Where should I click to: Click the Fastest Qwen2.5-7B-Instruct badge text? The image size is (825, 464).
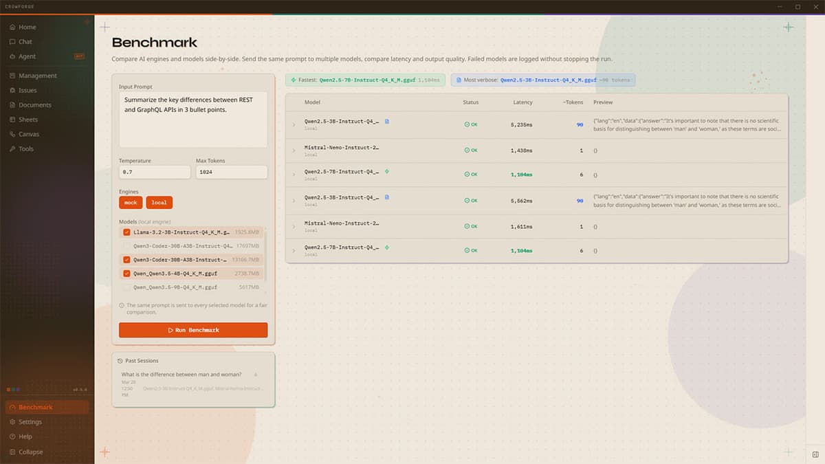(367, 80)
